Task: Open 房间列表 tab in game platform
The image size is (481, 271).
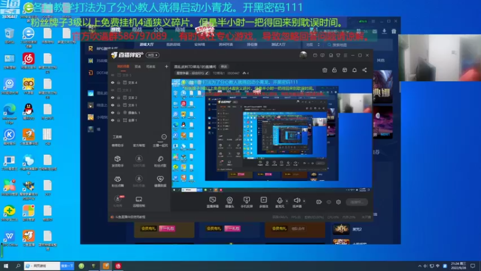Action: (226, 45)
